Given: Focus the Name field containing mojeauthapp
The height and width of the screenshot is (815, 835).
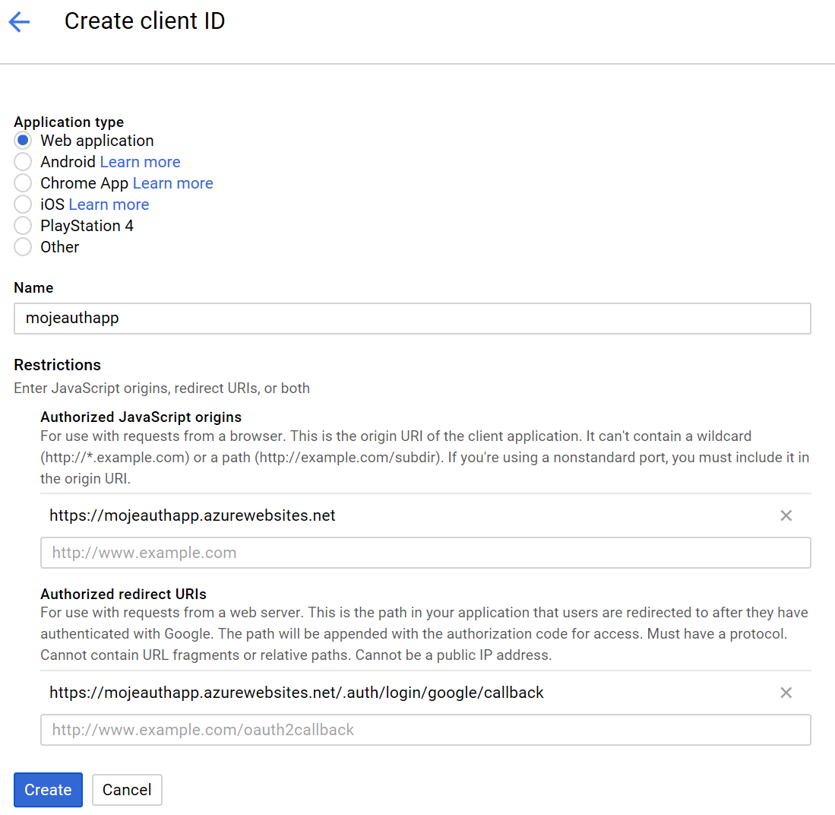Looking at the screenshot, I should (412, 319).
